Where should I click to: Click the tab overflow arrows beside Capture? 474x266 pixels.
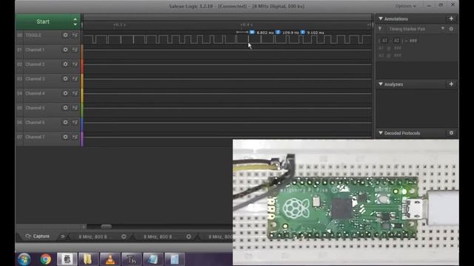click(x=62, y=236)
